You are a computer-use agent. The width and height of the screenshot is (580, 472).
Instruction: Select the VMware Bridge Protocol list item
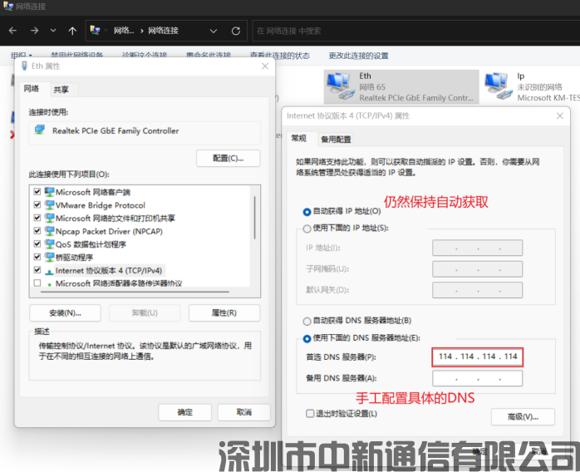coord(101,205)
